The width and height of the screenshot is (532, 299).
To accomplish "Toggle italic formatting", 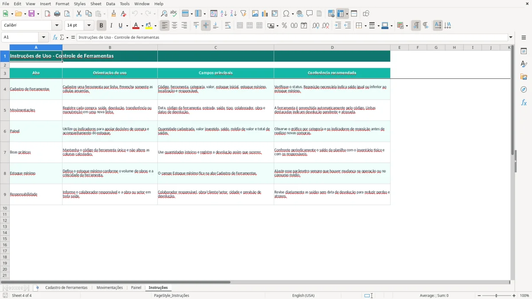I will coord(111,26).
